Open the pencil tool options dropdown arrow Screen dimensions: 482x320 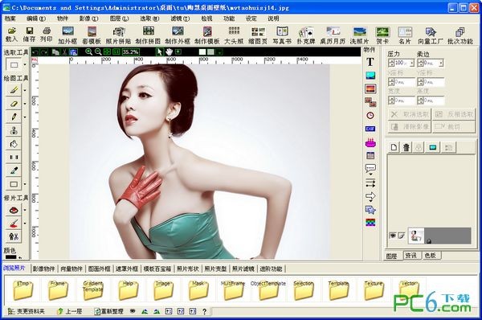[25, 117]
